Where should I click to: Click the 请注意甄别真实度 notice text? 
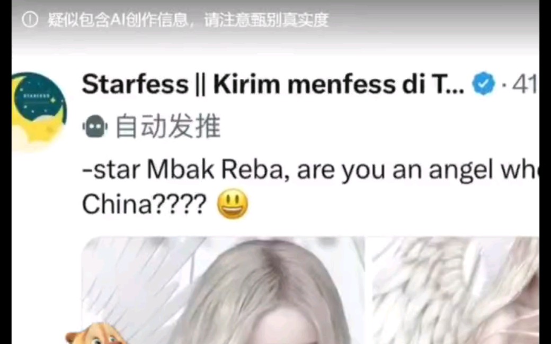coord(266,20)
